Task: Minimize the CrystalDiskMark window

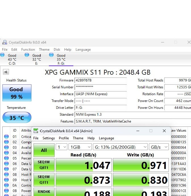Action: [138, 131]
